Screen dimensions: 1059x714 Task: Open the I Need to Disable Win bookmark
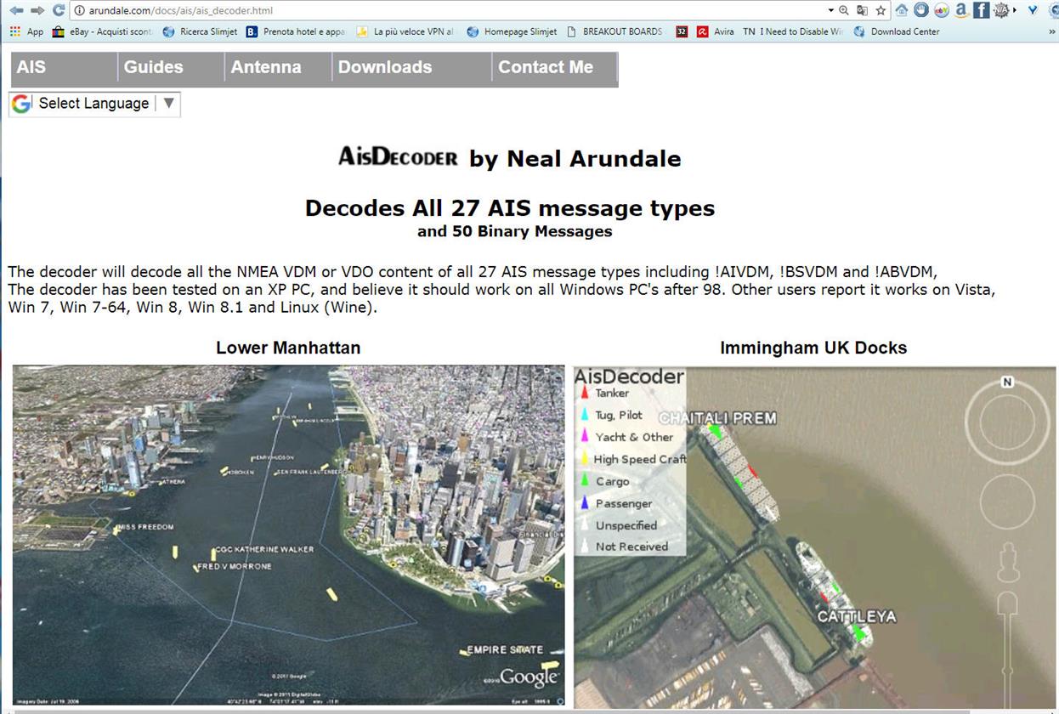pyautogui.click(x=792, y=31)
